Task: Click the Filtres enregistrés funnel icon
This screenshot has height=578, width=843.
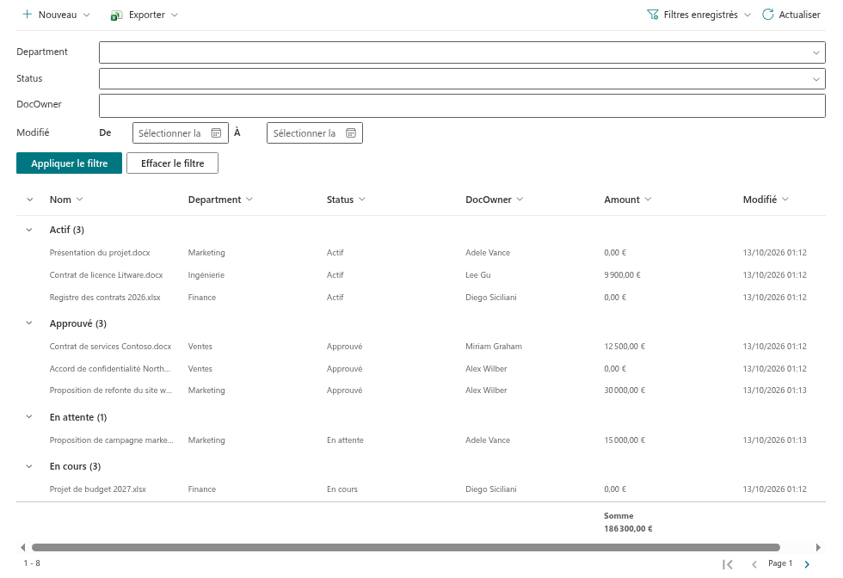Action: tap(653, 15)
